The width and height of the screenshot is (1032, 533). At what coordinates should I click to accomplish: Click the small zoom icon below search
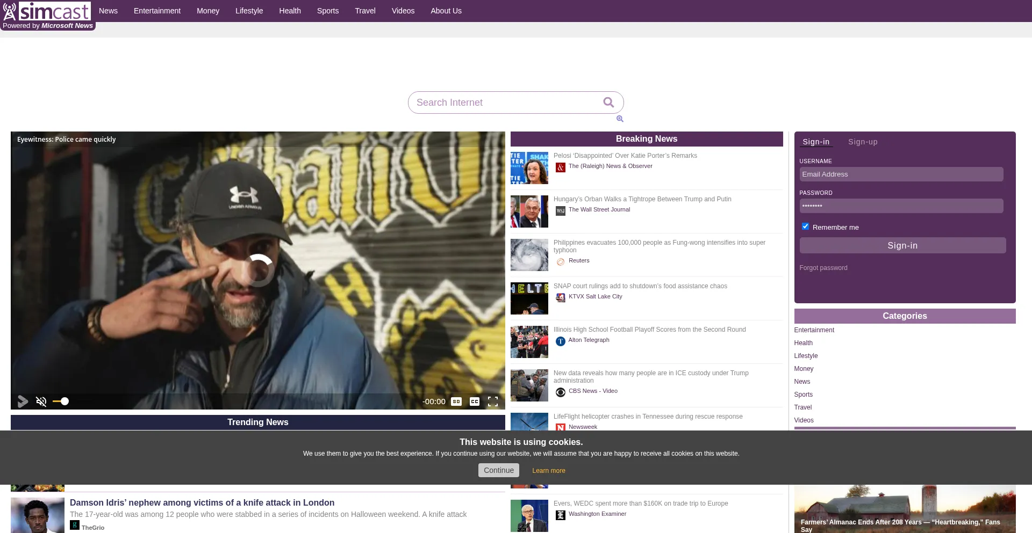620,119
